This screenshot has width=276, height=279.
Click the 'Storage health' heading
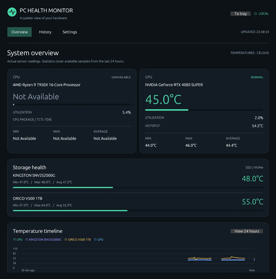pos(29,167)
